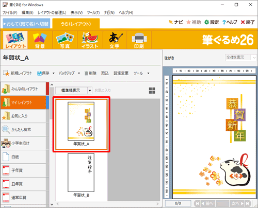The image size is (258, 208).
Task: Select the 文字 (text) tool icon
Action: click(x=115, y=40)
